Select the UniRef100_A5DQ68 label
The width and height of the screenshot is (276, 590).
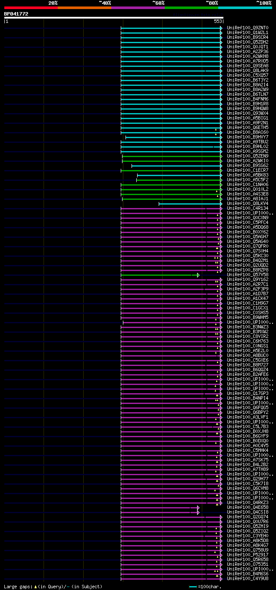tap(248, 227)
